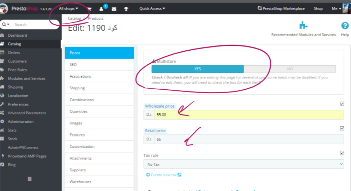Click the Create new tax link

[x=164, y=175]
